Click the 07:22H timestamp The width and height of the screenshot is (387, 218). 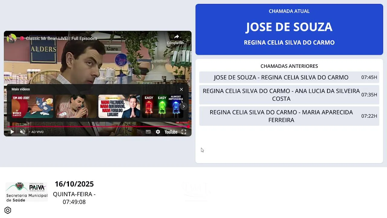coord(369,116)
